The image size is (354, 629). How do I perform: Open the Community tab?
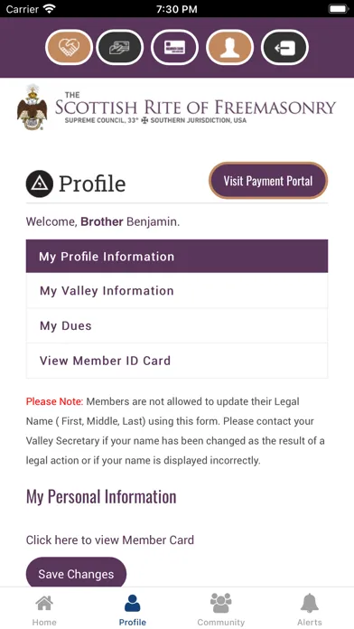coord(221,610)
